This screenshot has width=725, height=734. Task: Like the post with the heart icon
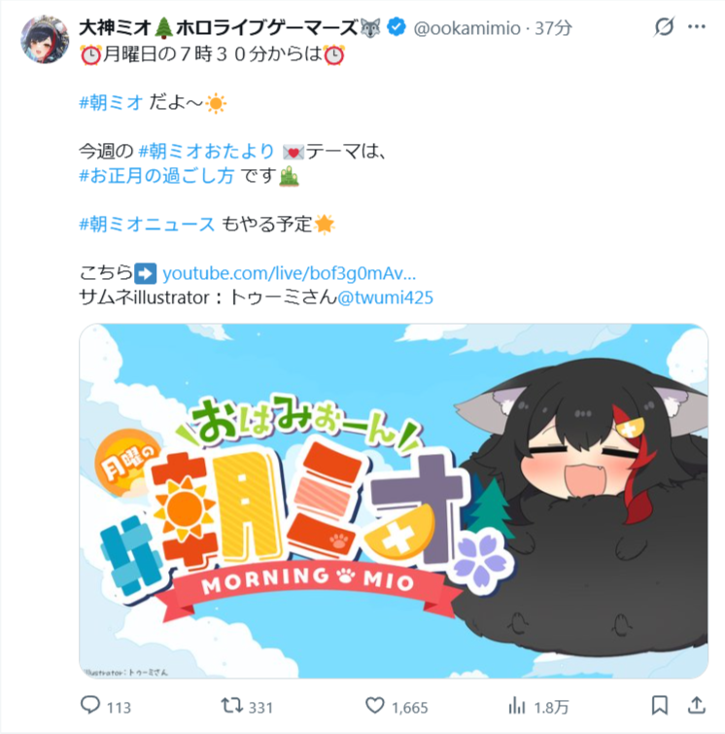pos(375,705)
